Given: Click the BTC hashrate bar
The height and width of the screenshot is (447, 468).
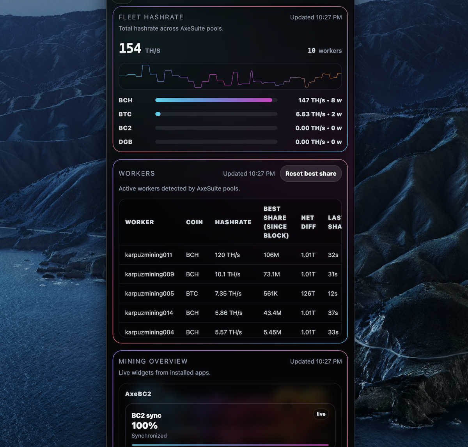Looking at the screenshot, I should [x=216, y=114].
